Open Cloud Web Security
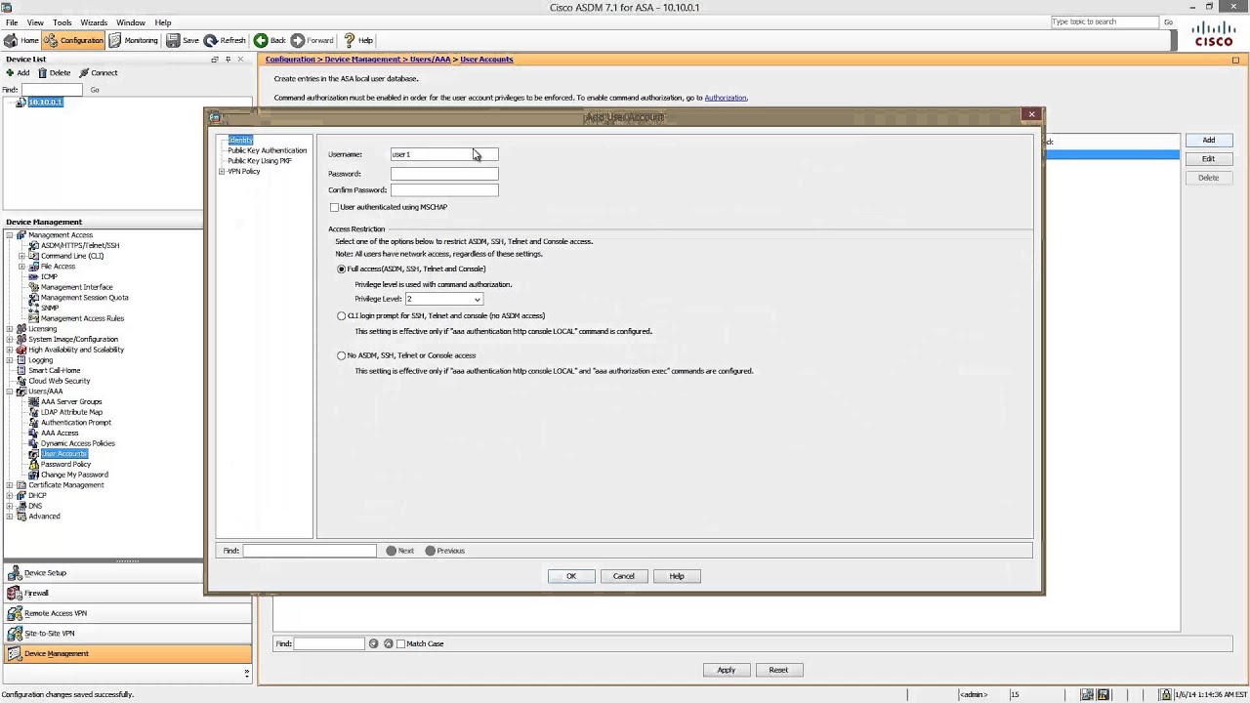The height and width of the screenshot is (703, 1250). pos(59,381)
